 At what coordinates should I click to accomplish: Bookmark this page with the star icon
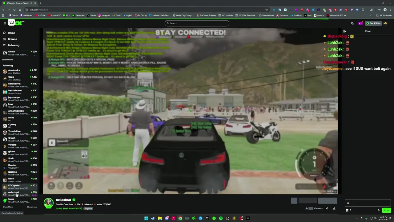[x=267, y=10]
